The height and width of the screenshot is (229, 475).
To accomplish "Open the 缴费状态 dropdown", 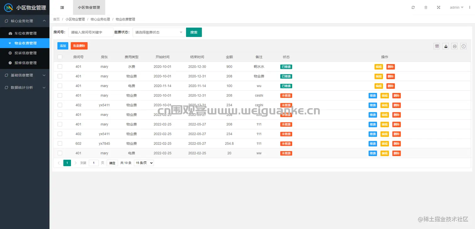I will pos(159,32).
